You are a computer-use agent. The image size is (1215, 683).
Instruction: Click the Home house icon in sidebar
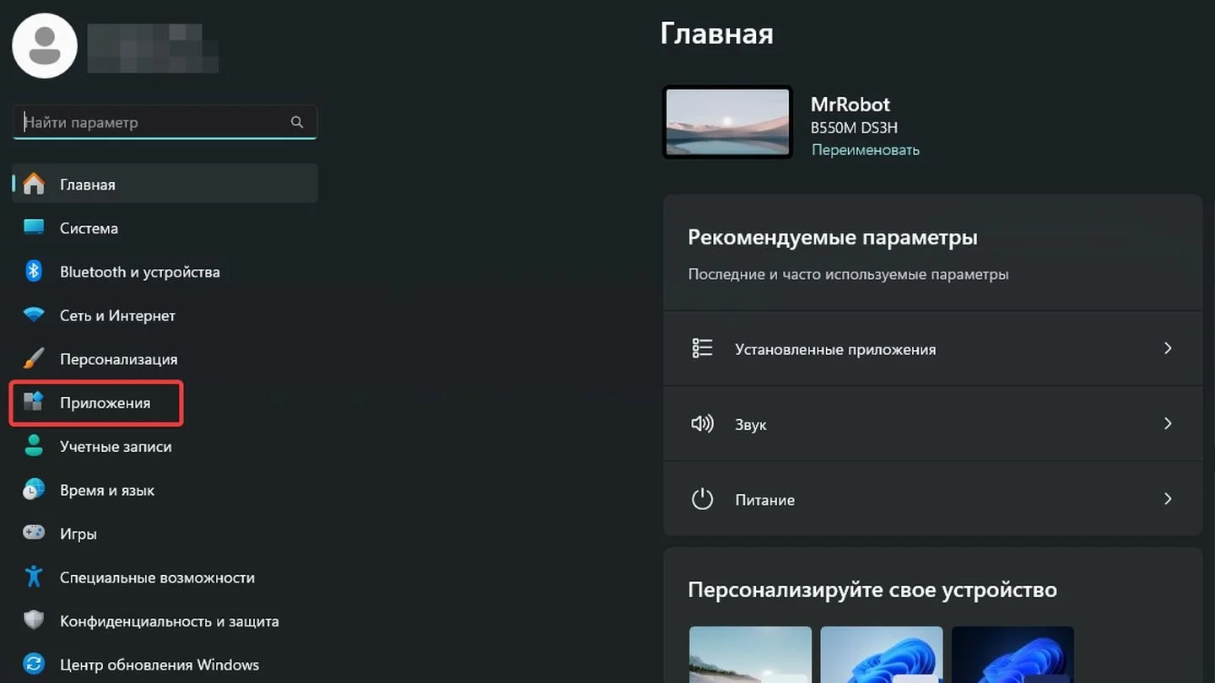tap(34, 184)
